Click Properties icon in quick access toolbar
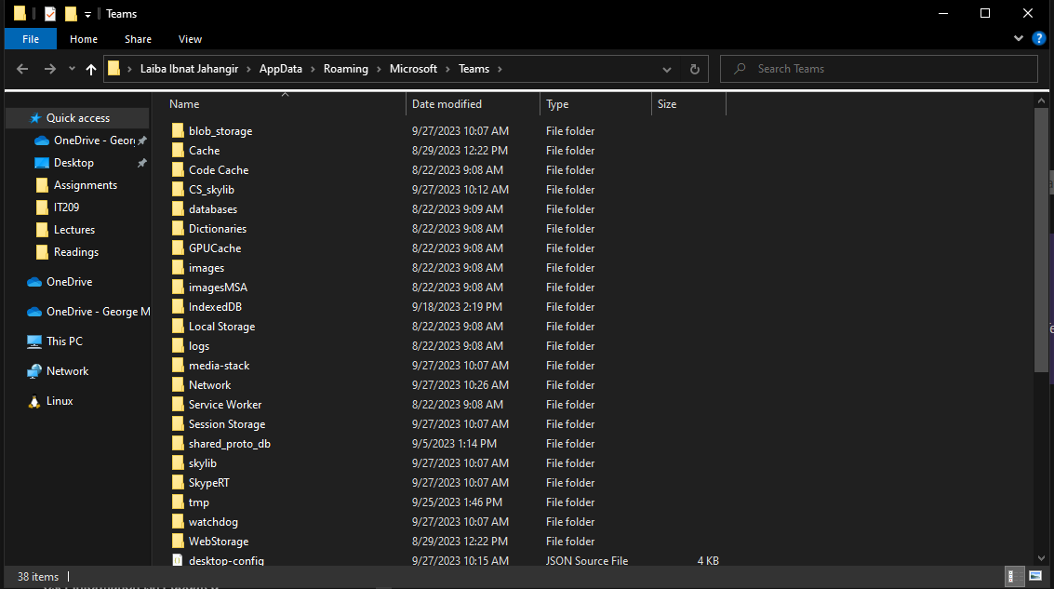The width and height of the screenshot is (1054, 589). tap(49, 13)
